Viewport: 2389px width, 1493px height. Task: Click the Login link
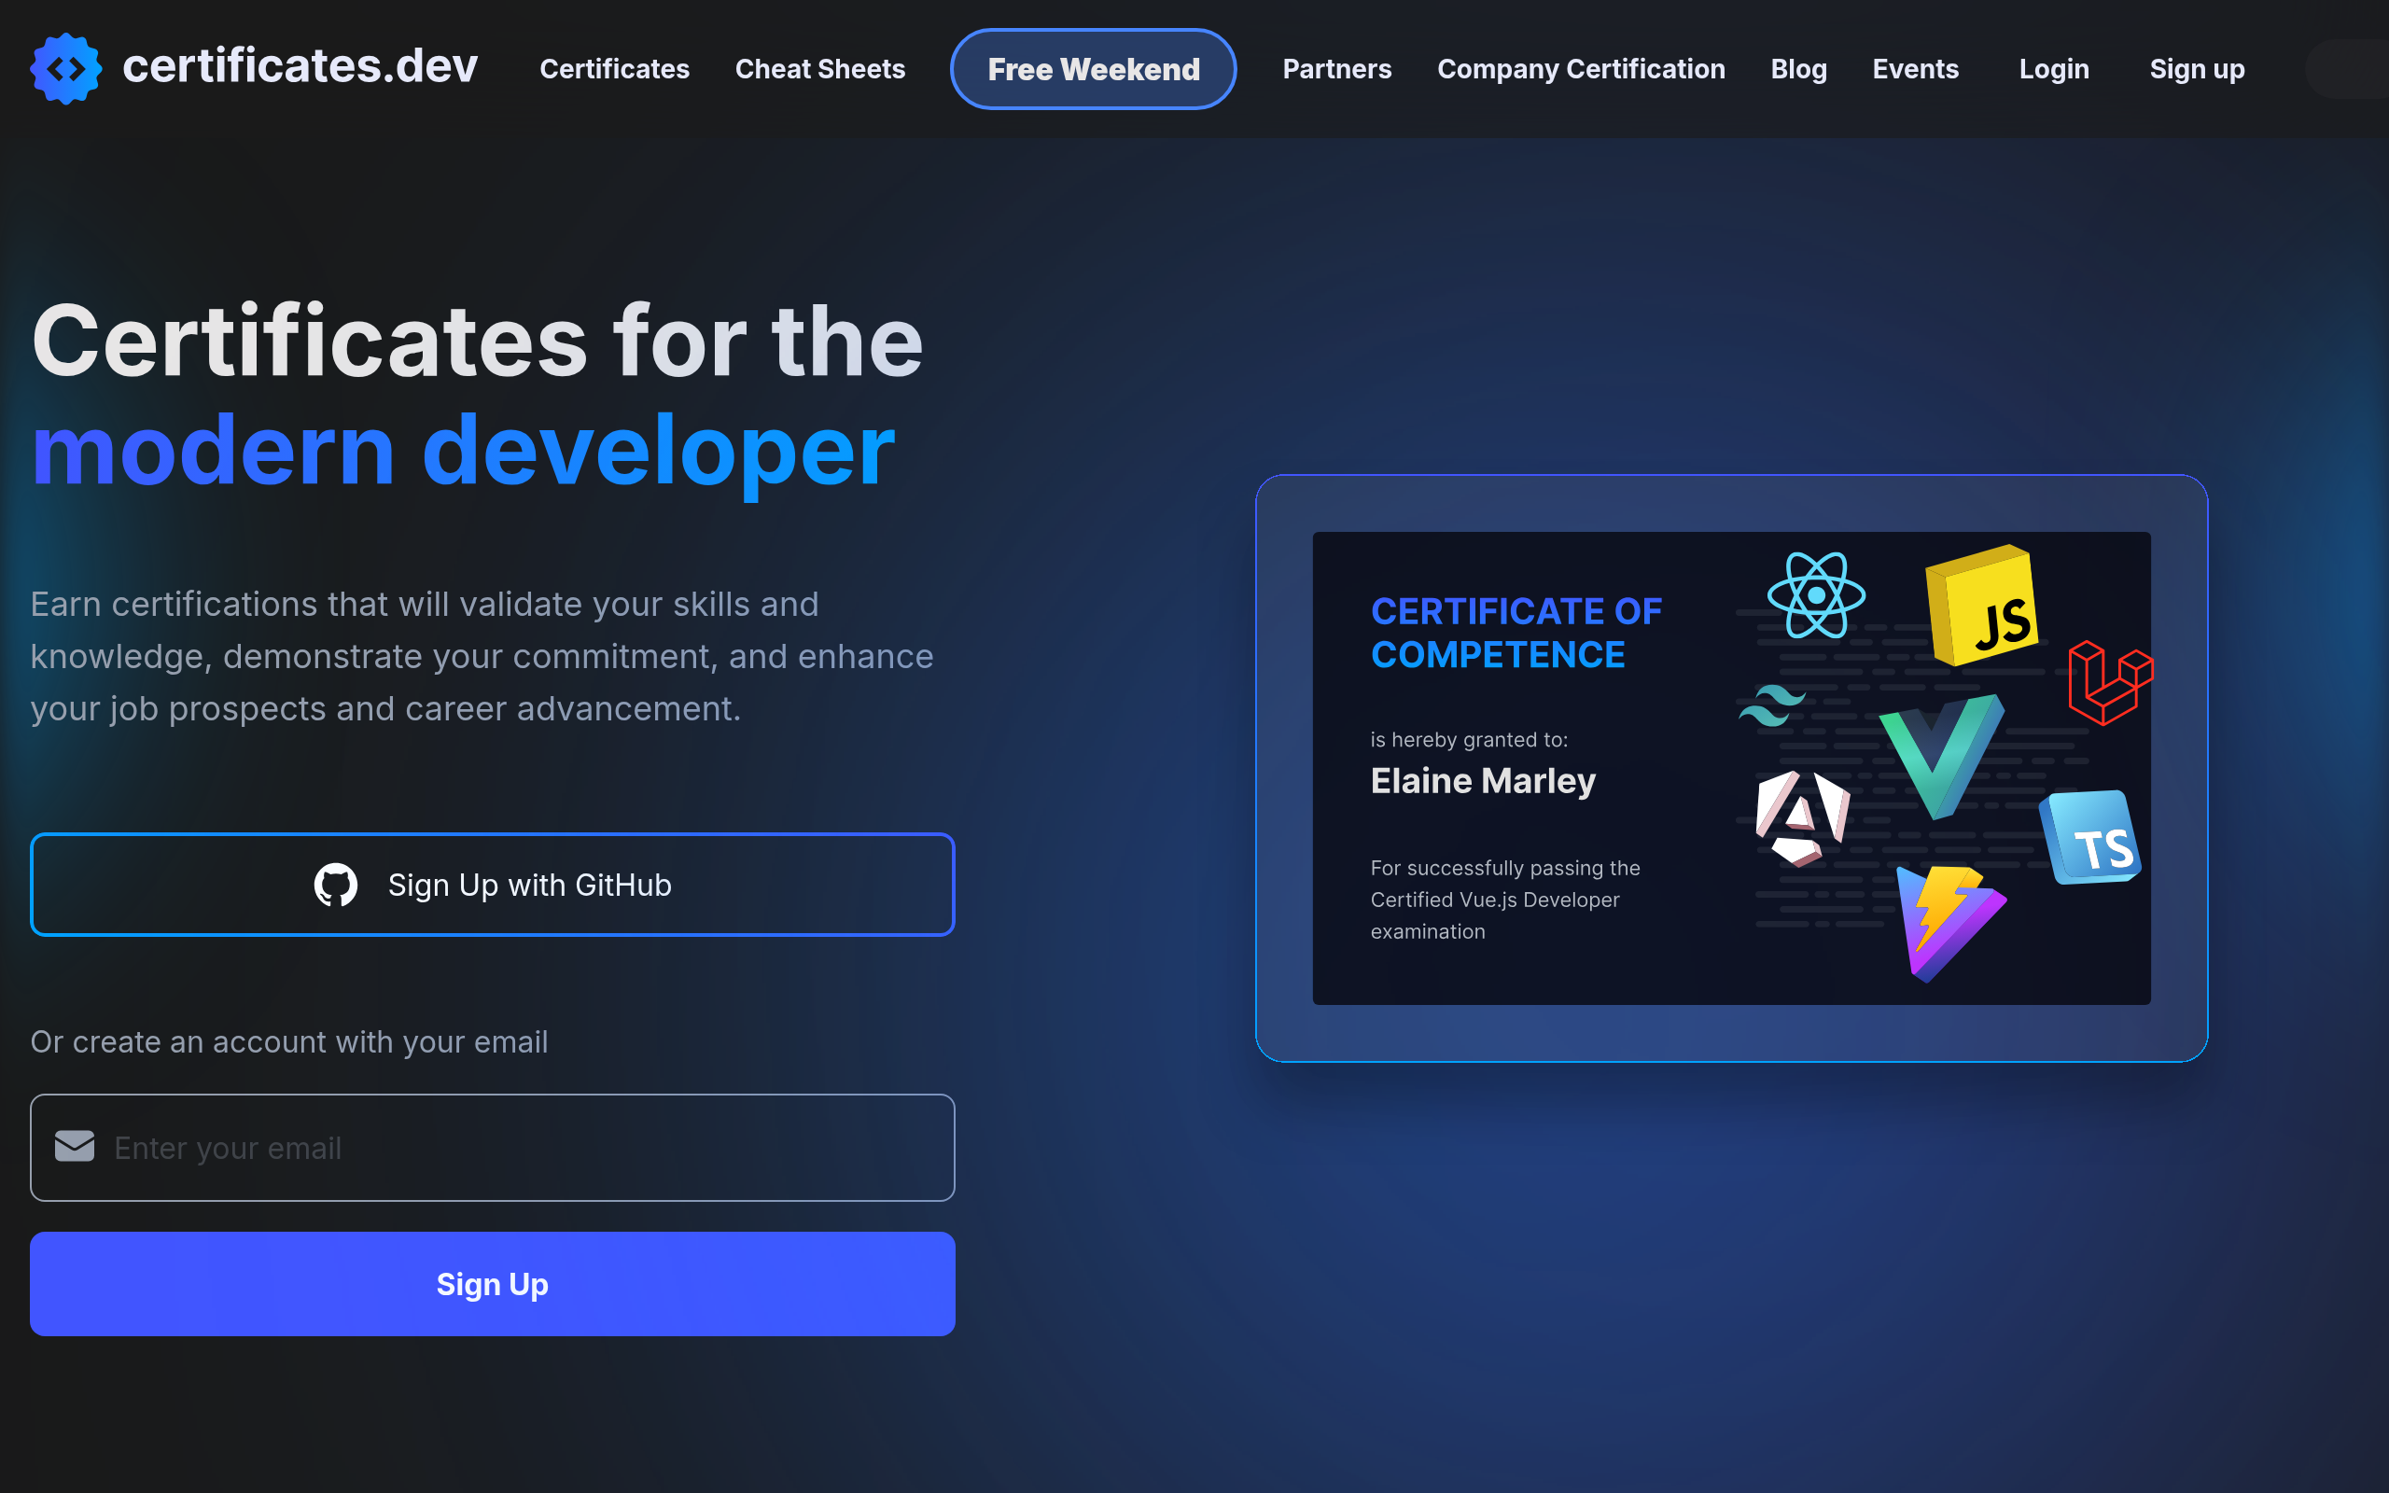point(2053,69)
